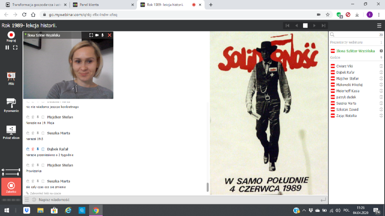
Task: Open settings gear for presenter Ilona Szliter-Wyzińska
Action: click(x=381, y=51)
